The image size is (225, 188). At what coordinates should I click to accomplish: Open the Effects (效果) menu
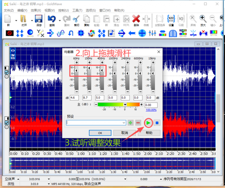pyautogui.click(x=35, y=10)
